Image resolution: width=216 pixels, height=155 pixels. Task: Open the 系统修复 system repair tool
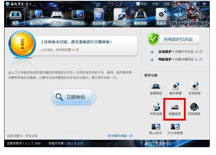click(x=195, y=89)
